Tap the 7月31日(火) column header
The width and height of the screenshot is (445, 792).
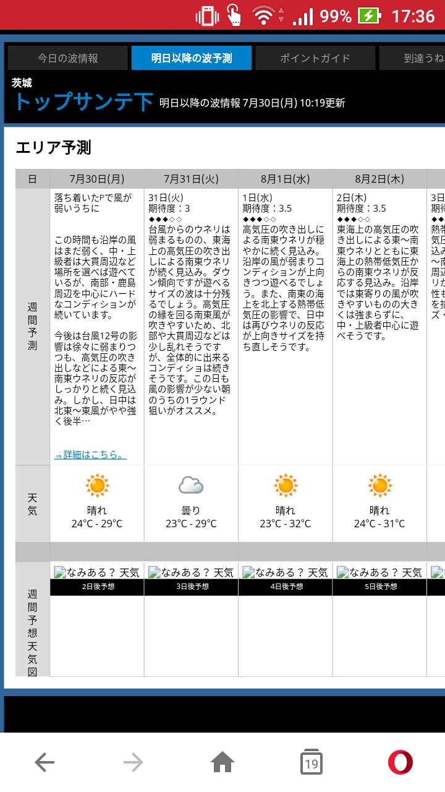click(x=191, y=179)
